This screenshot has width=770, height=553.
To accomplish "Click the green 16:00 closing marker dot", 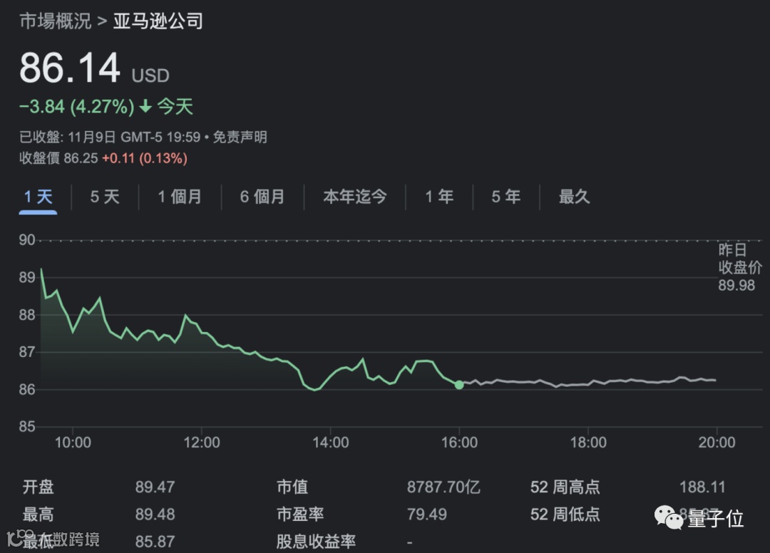I will (x=459, y=386).
